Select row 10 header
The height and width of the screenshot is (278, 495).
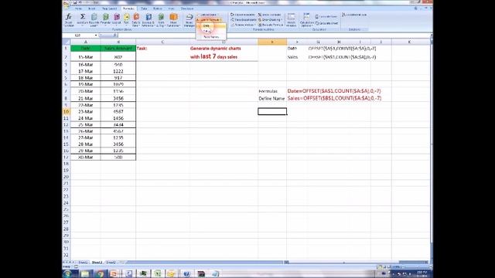66,111
